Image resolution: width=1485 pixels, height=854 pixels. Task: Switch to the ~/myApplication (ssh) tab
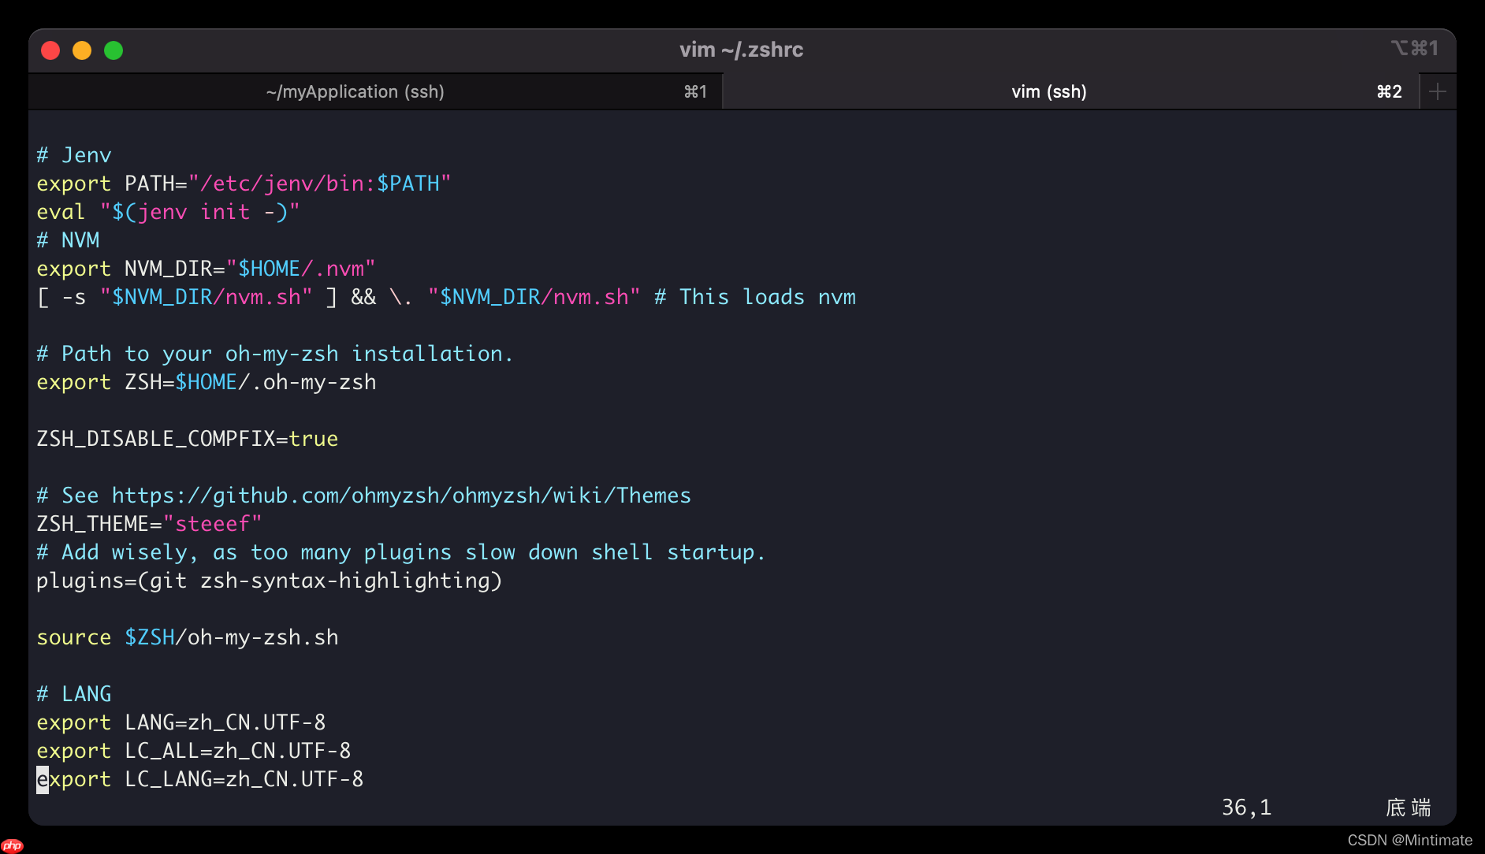(x=355, y=91)
